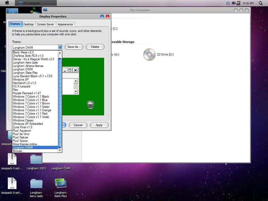Click preview window's minimize button

point(65,70)
